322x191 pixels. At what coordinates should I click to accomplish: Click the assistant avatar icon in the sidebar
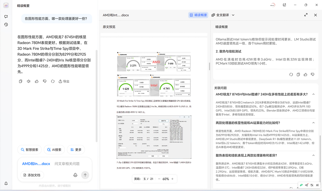[x=6, y=5]
